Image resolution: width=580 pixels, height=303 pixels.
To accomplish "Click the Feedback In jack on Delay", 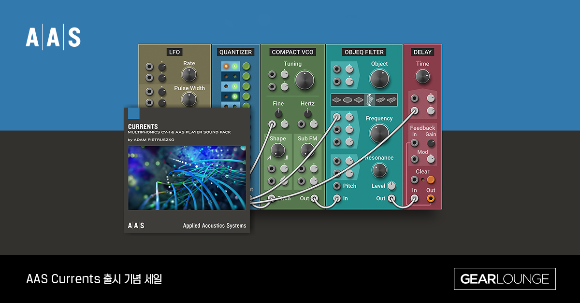I will pos(414,143).
